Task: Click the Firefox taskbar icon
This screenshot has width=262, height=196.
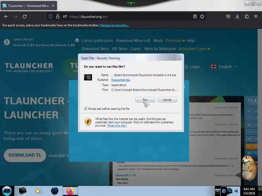Action: 70,191
